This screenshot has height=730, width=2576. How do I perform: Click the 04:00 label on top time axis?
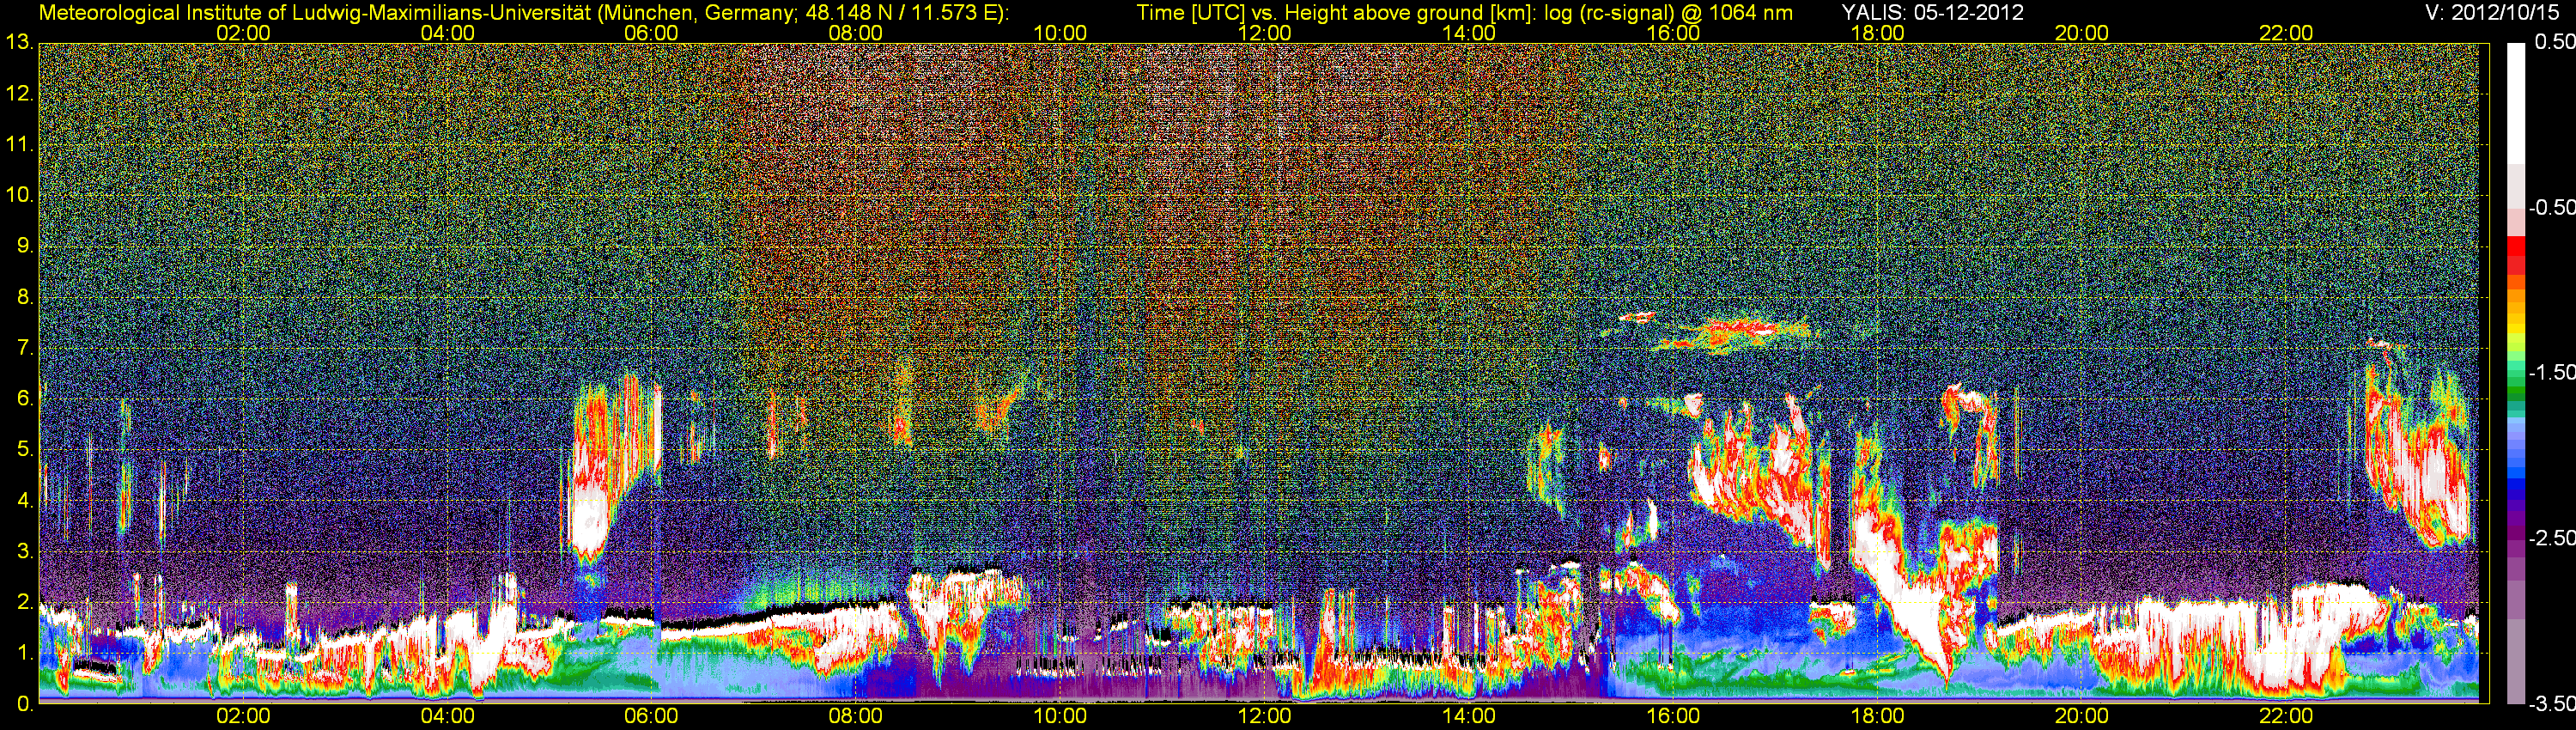447,33
